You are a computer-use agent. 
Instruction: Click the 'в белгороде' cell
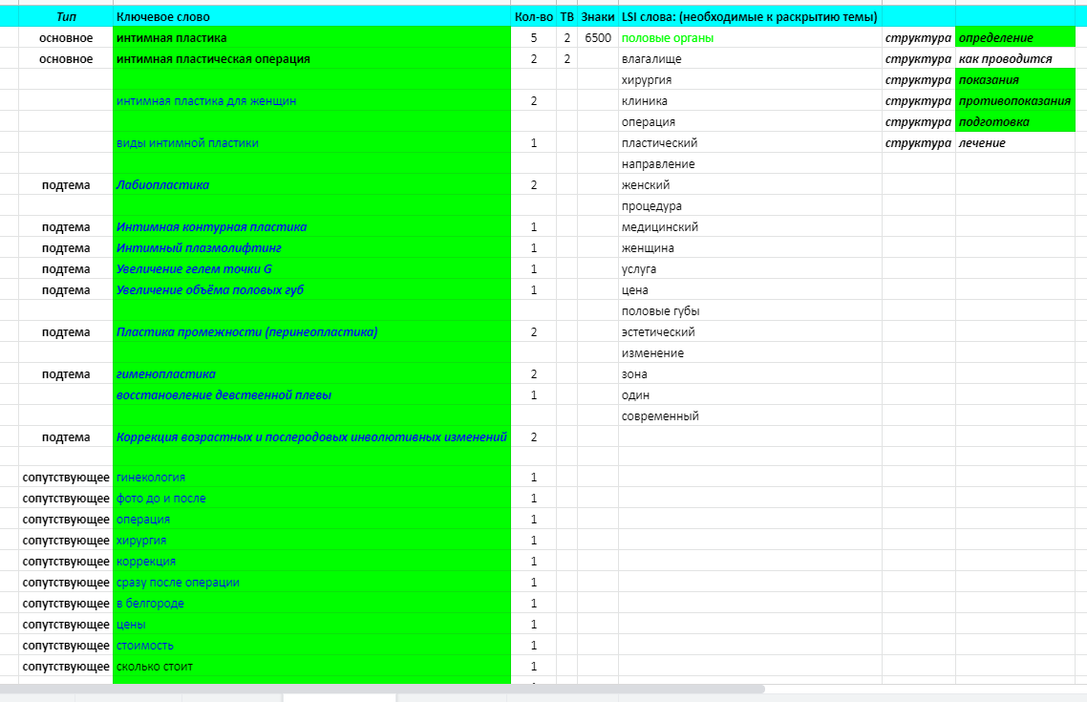click(311, 604)
